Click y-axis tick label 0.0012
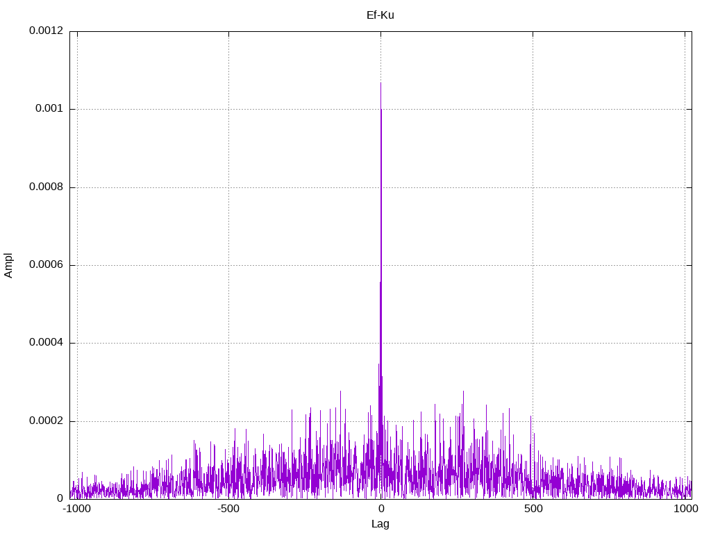 click(47, 31)
